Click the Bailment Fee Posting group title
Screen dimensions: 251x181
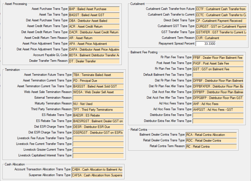[144, 52]
